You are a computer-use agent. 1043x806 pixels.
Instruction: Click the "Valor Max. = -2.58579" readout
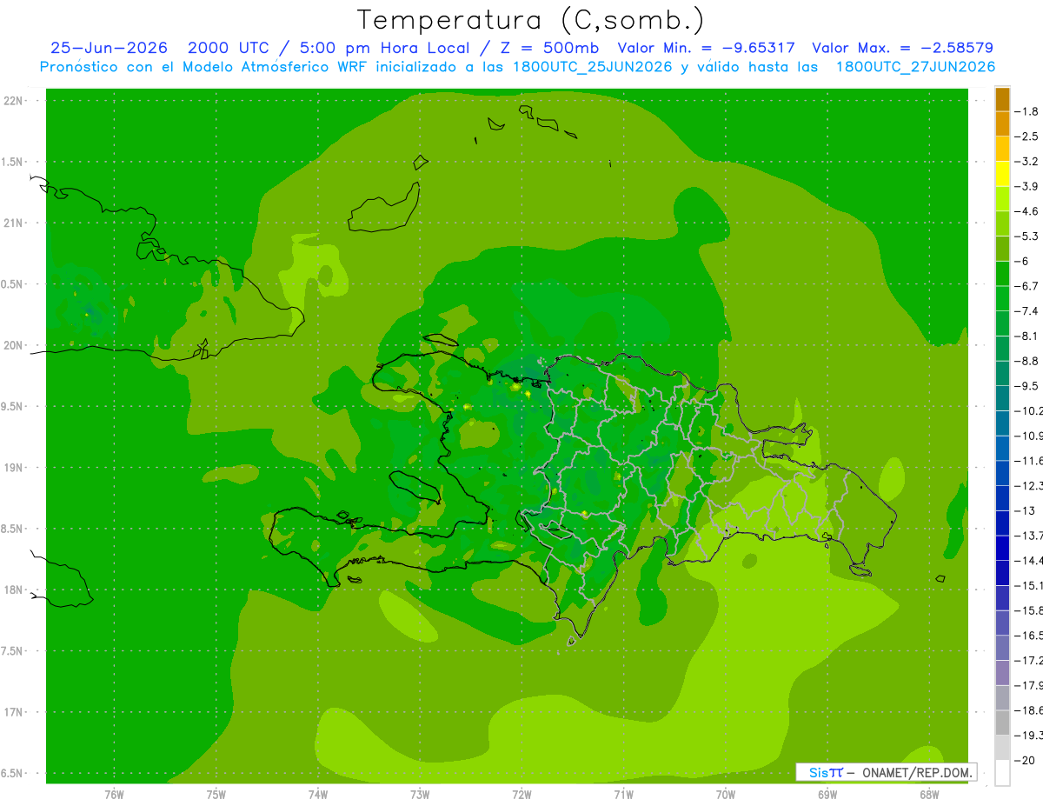point(903,48)
